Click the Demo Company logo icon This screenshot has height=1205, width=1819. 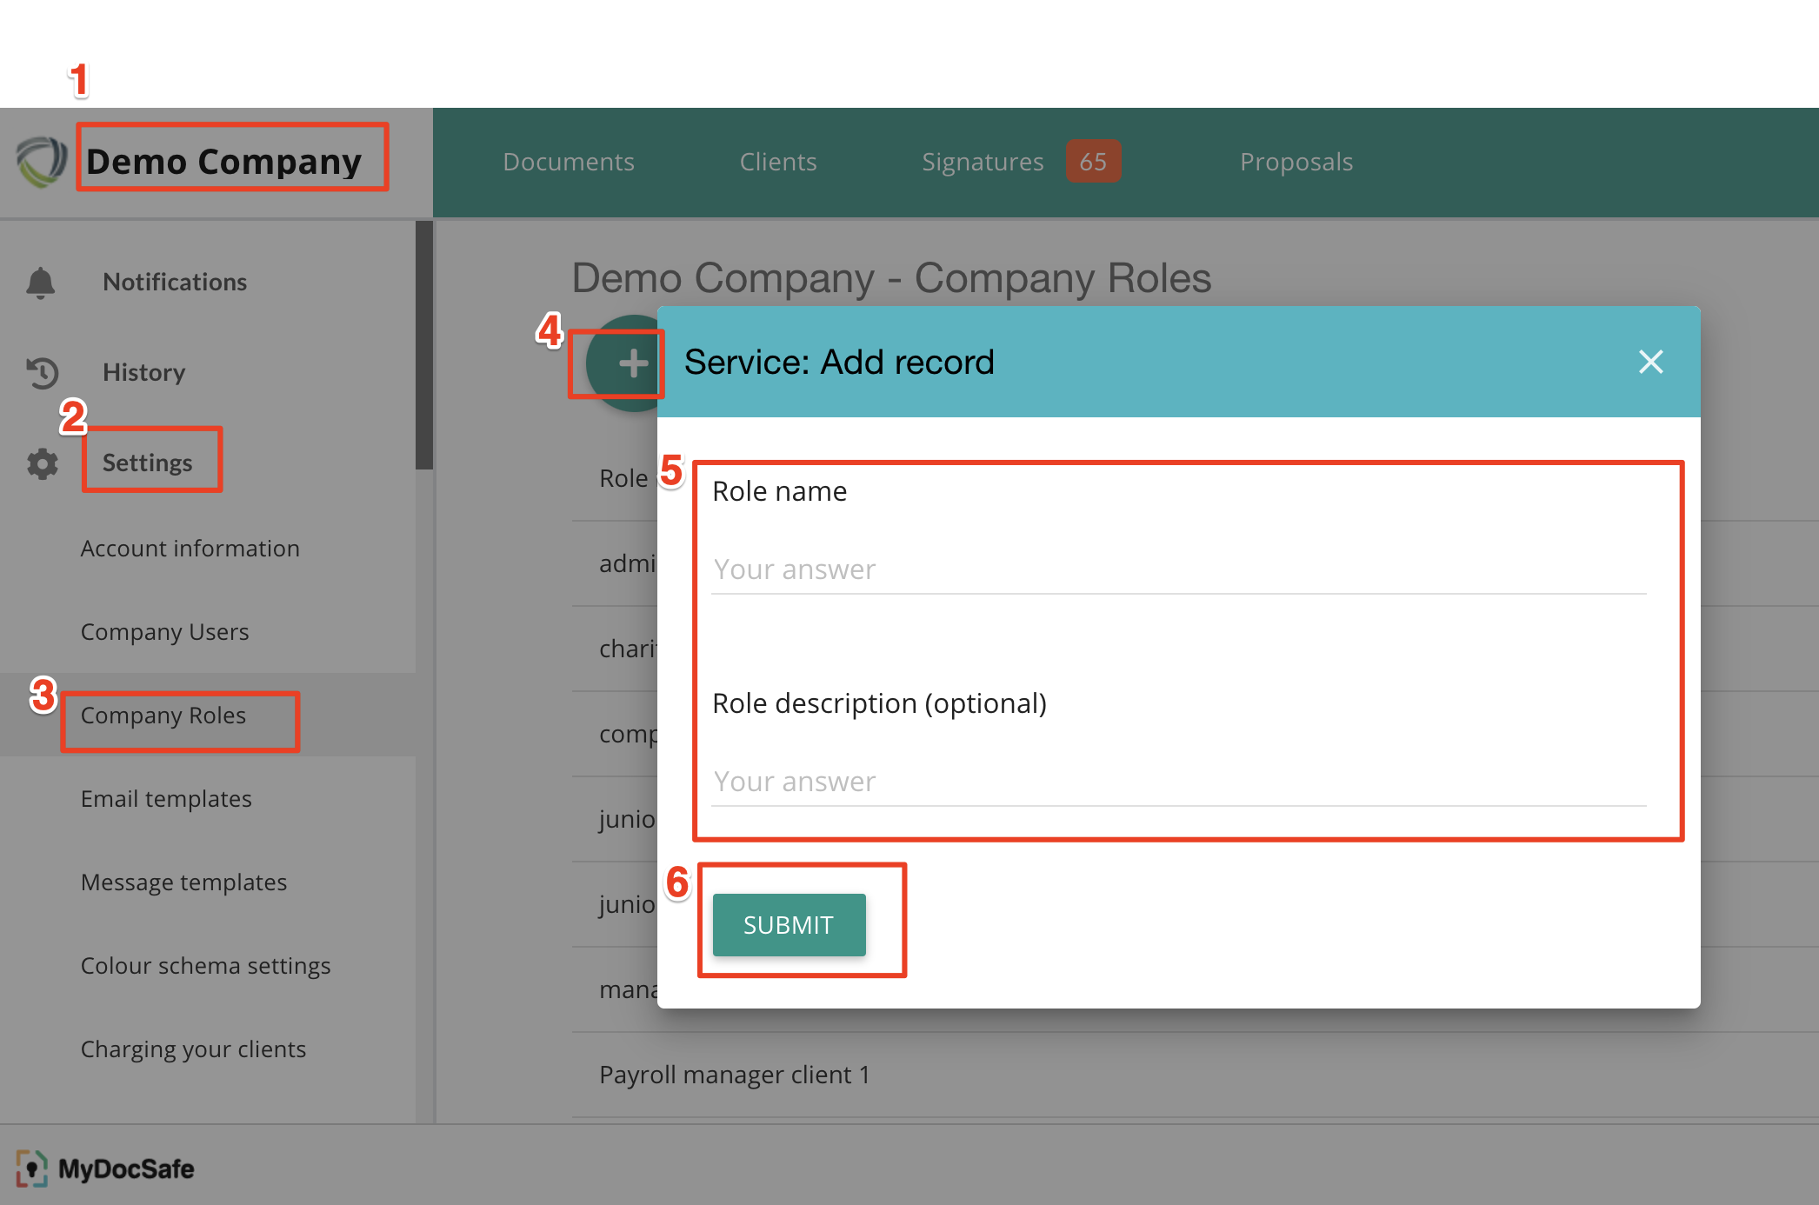(41, 162)
